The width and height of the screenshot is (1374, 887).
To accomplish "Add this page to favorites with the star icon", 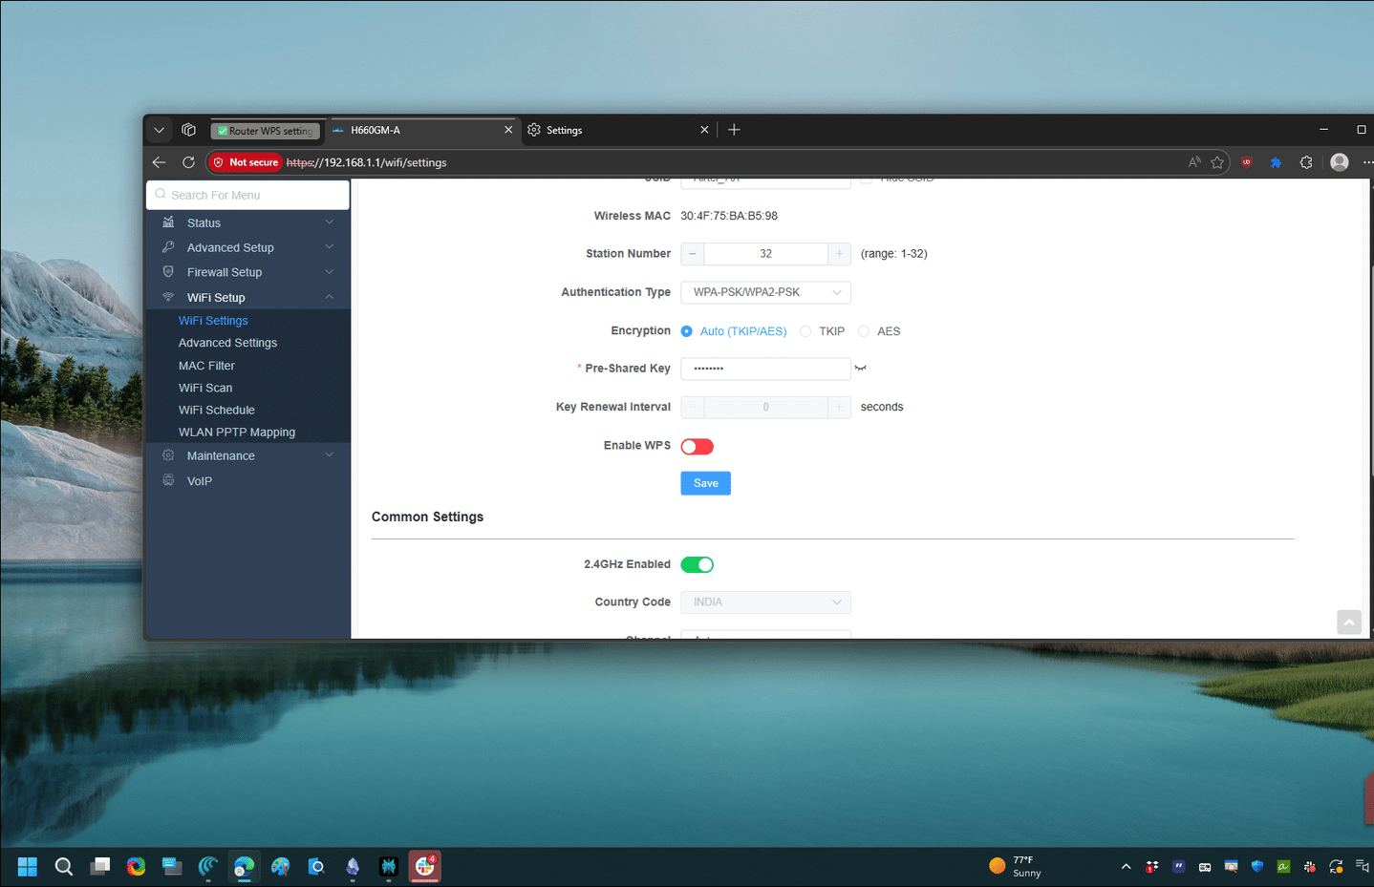I will tap(1216, 162).
